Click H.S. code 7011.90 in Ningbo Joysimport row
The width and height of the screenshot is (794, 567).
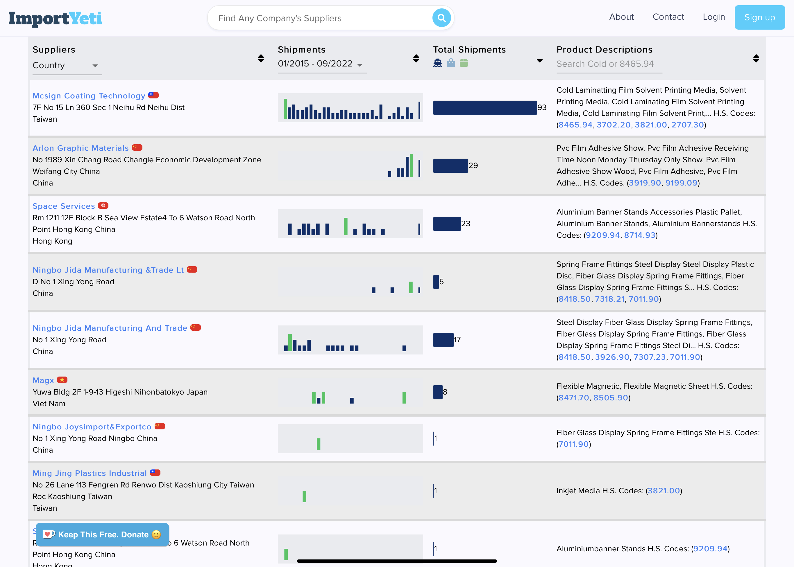click(x=573, y=444)
